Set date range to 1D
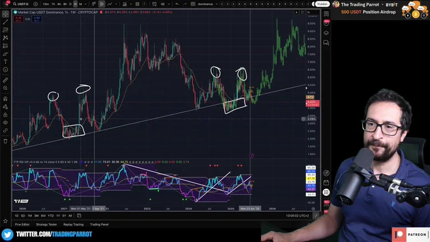Image resolution: width=430 pixels, height=242 pixels. pyautogui.click(x=16, y=215)
